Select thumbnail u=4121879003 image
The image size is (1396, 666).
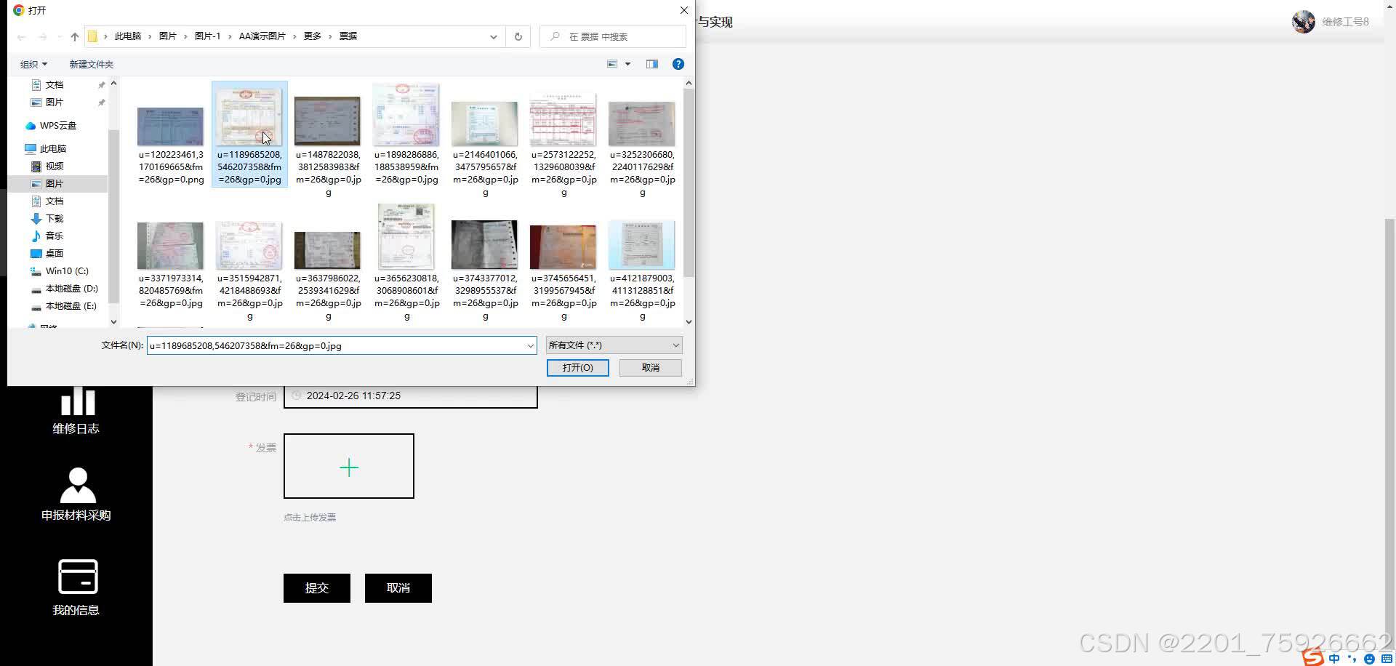point(642,245)
